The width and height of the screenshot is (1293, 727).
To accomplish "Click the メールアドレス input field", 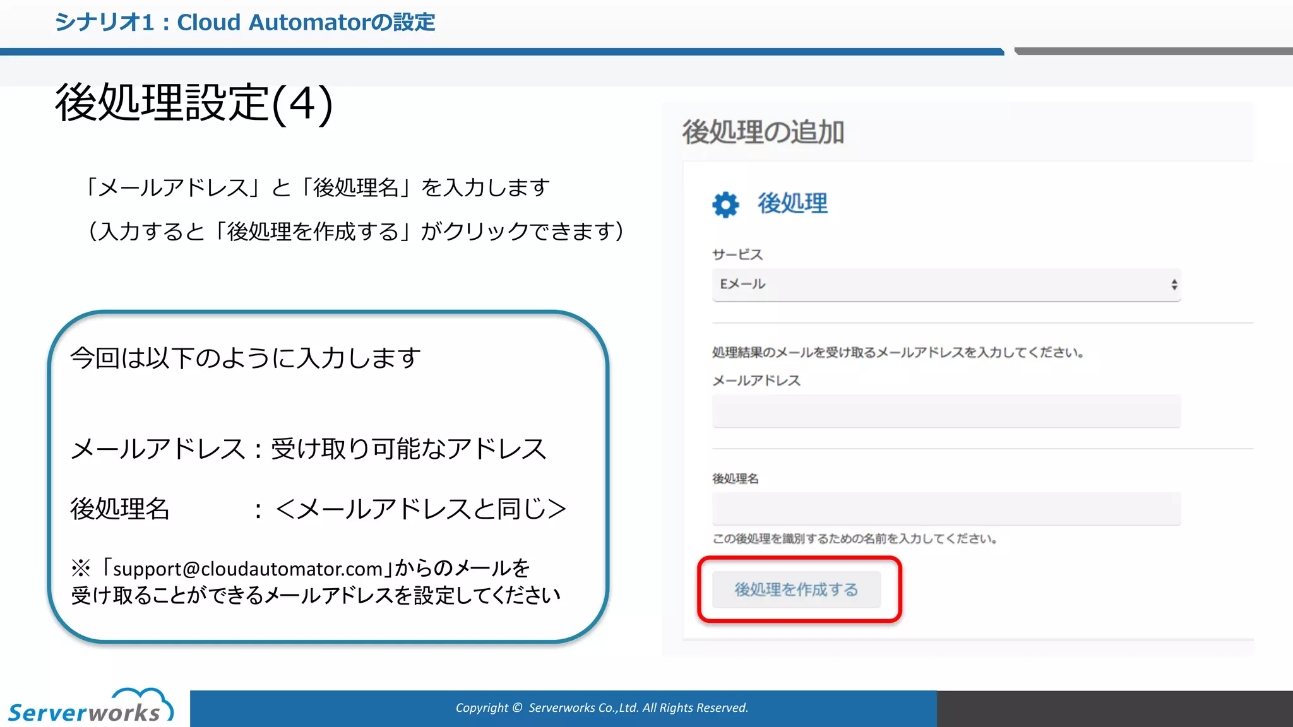I will tap(946, 411).
